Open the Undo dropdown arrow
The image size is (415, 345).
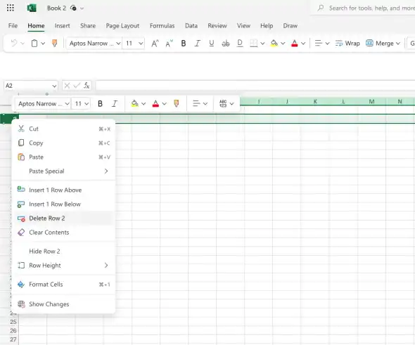[23, 43]
